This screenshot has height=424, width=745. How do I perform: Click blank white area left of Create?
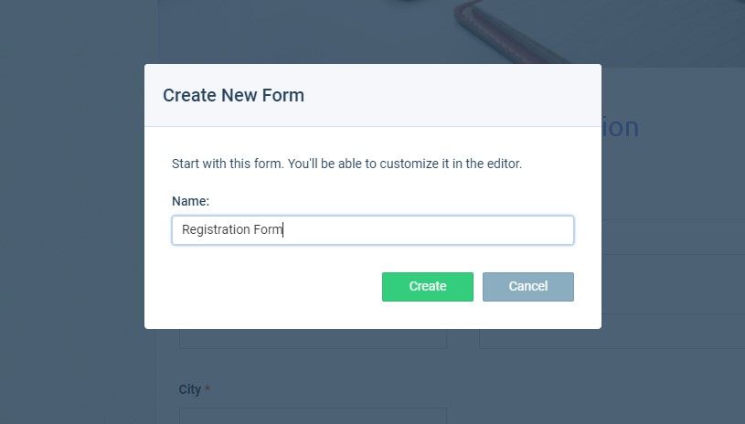pyautogui.click(x=275, y=286)
